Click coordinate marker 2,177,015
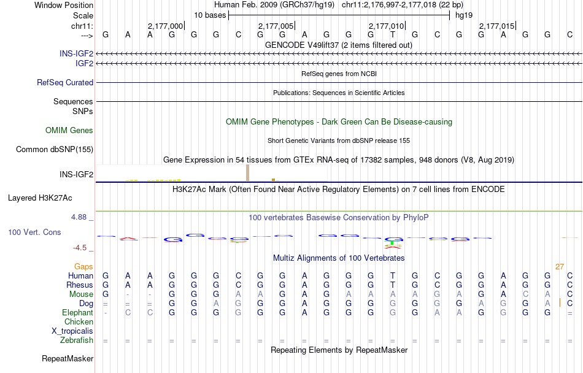The width and height of the screenshot is (583, 373). coord(496,26)
